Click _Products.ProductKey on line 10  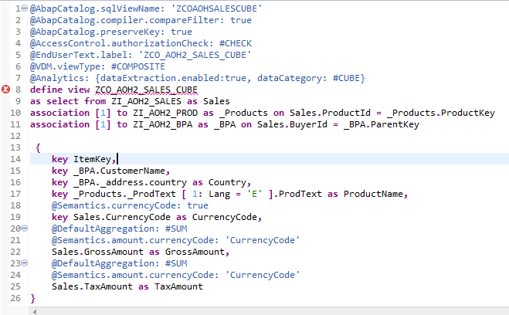[x=441, y=113]
